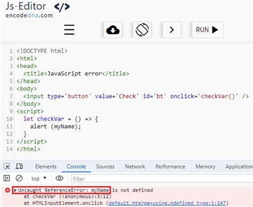
Task: Click line number 14 in gutter
Action: click(x=10, y=149)
